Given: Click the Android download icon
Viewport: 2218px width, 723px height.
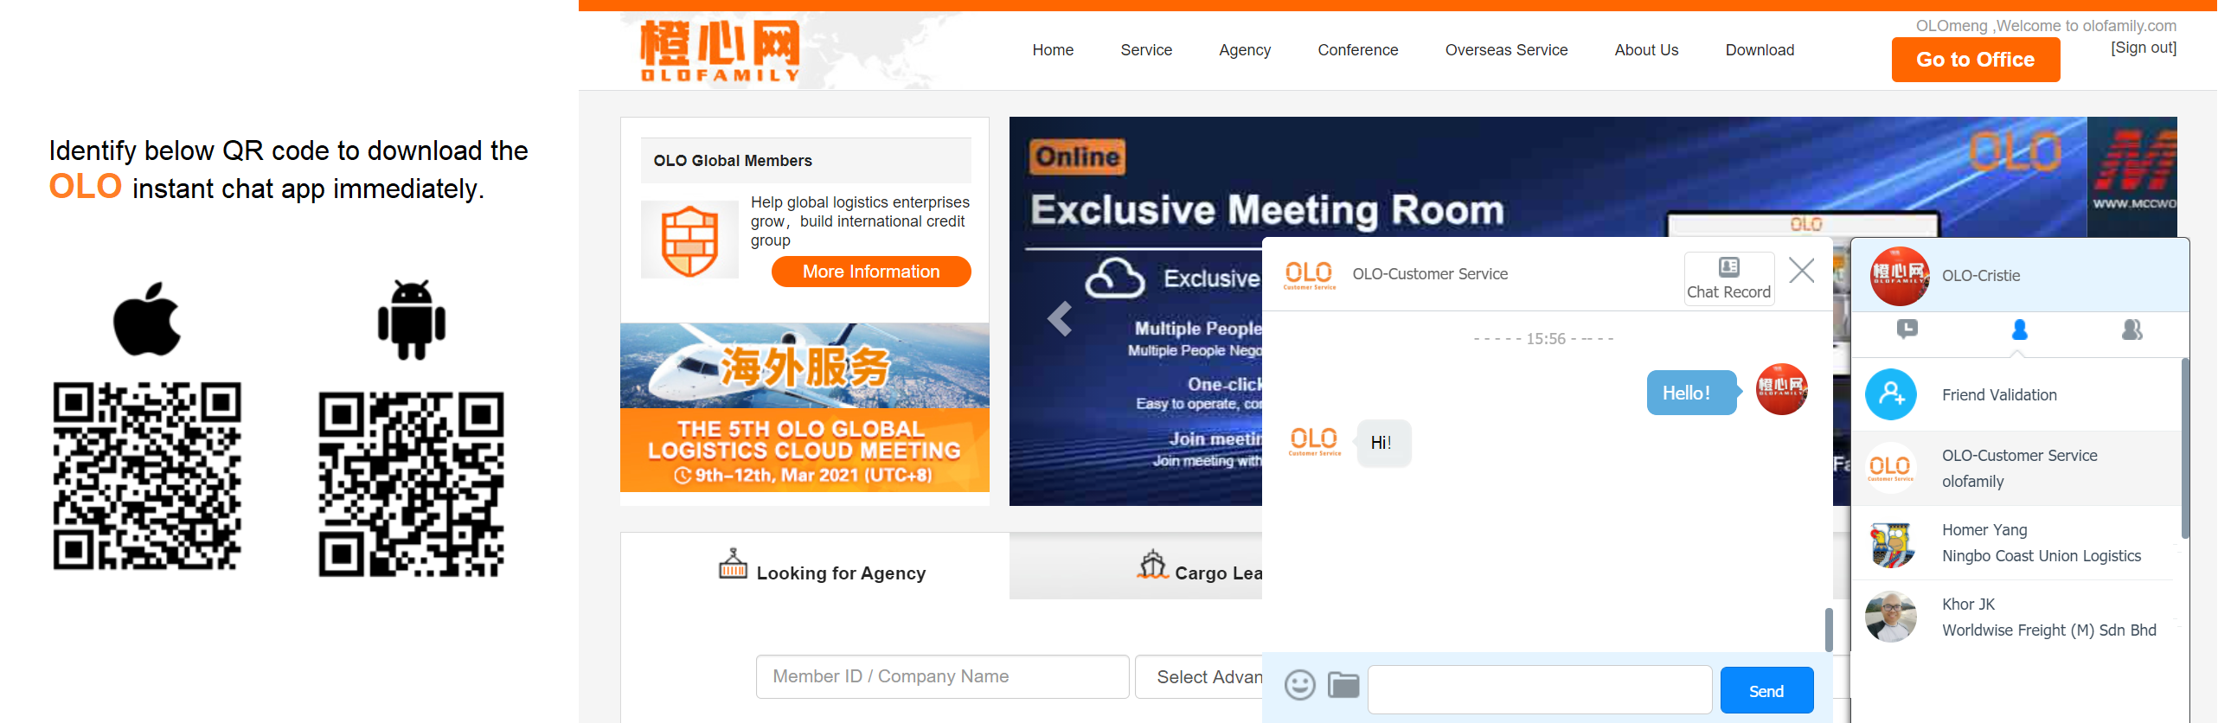Looking at the screenshot, I should (x=412, y=319).
